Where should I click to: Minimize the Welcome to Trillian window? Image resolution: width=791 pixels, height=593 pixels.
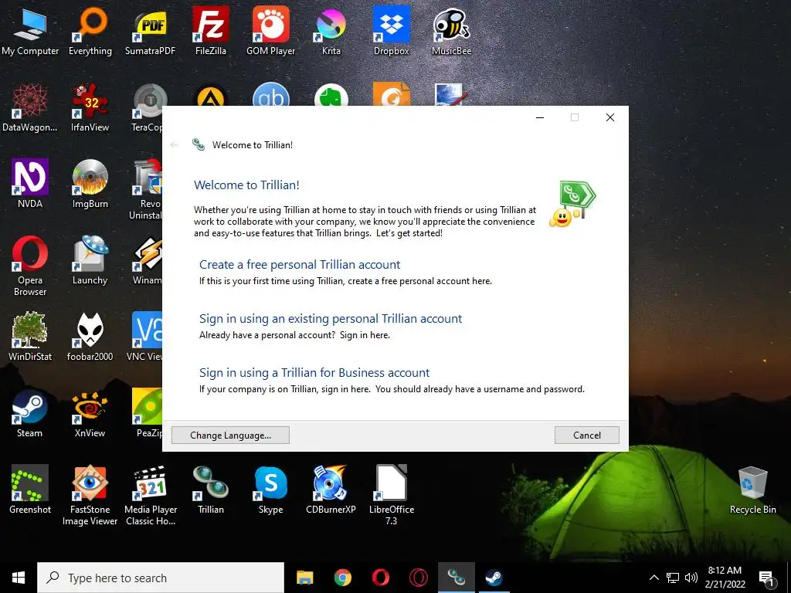point(540,117)
